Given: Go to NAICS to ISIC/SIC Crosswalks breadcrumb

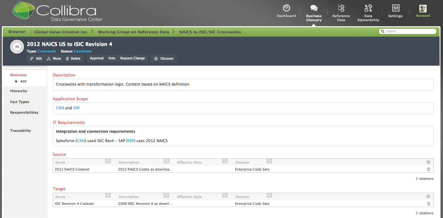Looking at the screenshot, I should pos(210,32).
